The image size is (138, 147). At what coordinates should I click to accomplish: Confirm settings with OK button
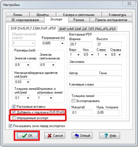click(27, 136)
